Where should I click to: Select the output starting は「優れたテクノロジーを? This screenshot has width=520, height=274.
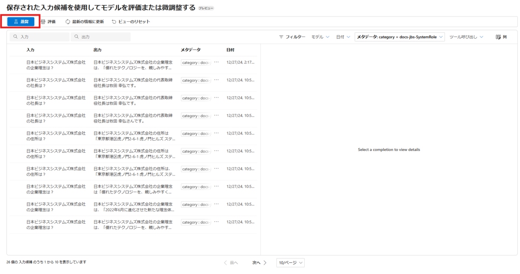pos(133,189)
